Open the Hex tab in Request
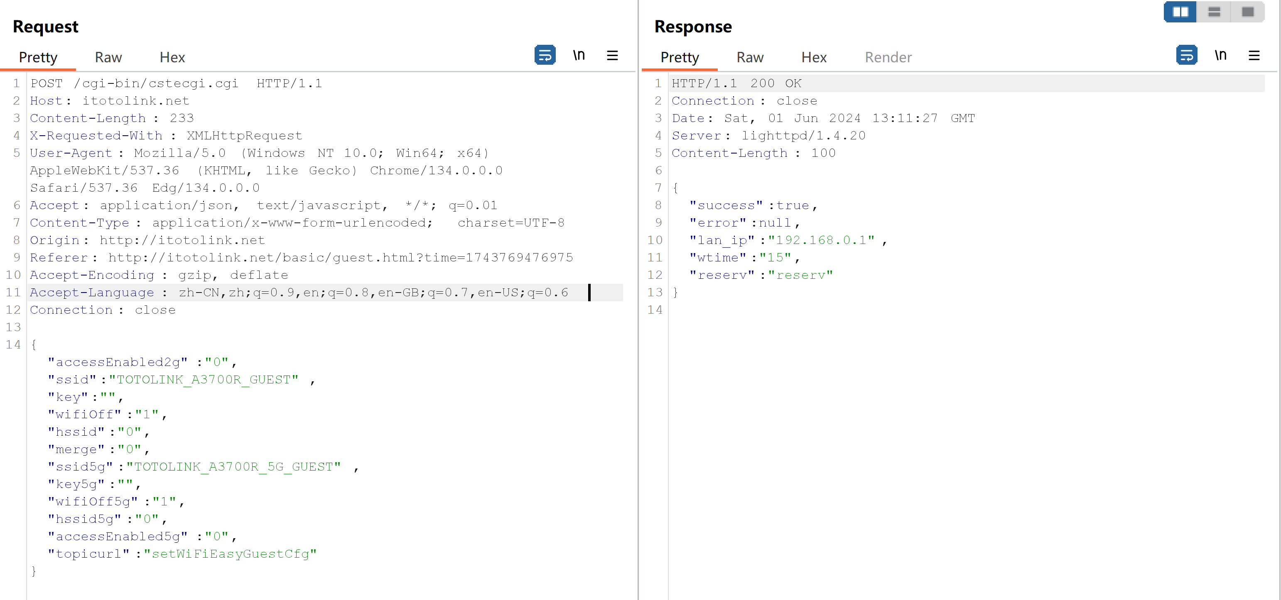This screenshot has height=600, width=1281. (x=172, y=58)
